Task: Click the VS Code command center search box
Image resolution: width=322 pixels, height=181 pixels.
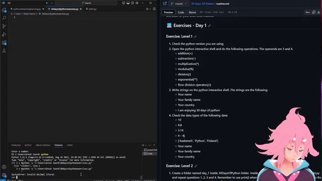Action: click(86, 3)
